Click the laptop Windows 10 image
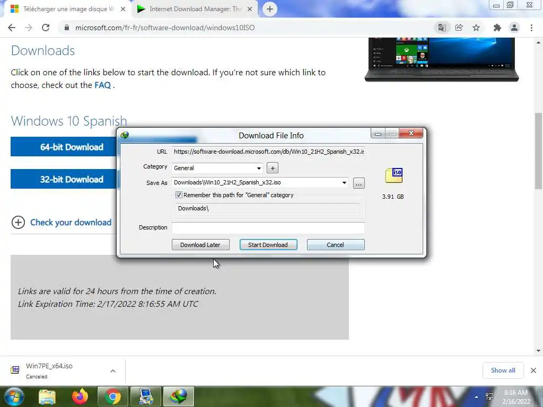The height and width of the screenshot is (407, 543). point(442,59)
